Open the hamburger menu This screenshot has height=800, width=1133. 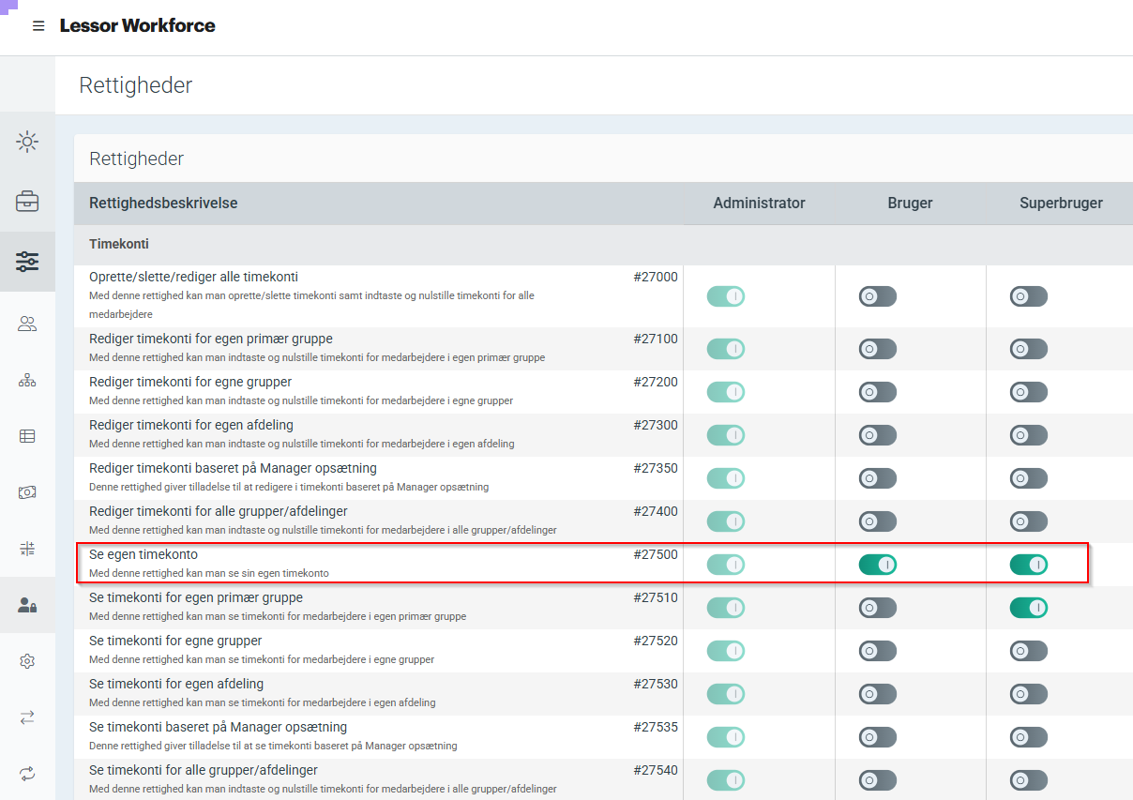[x=38, y=26]
